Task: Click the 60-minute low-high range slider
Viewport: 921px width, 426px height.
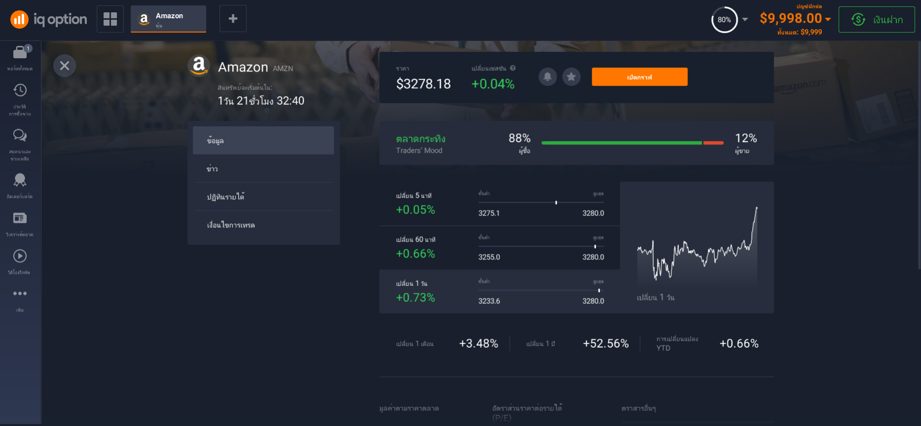Action: [541, 247]
